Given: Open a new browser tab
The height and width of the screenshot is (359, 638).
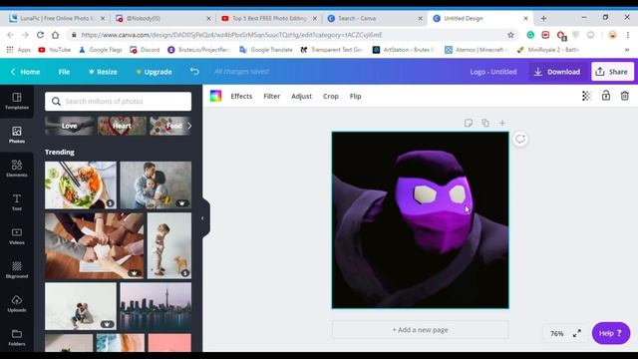Looking at the screenshot, I should 543,18.
